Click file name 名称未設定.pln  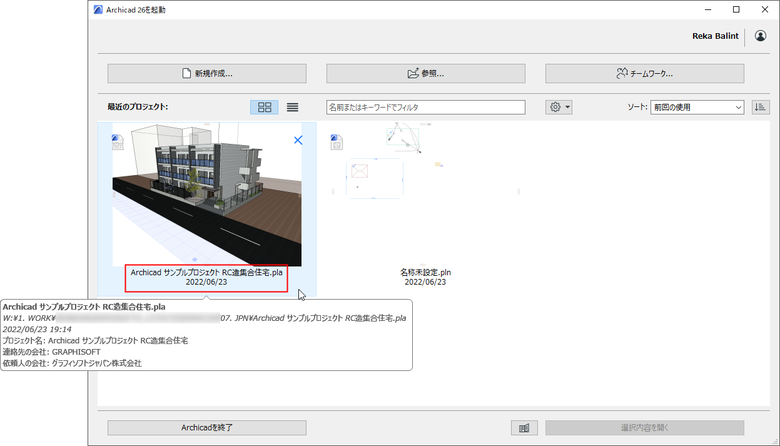(x=425, y=273)
